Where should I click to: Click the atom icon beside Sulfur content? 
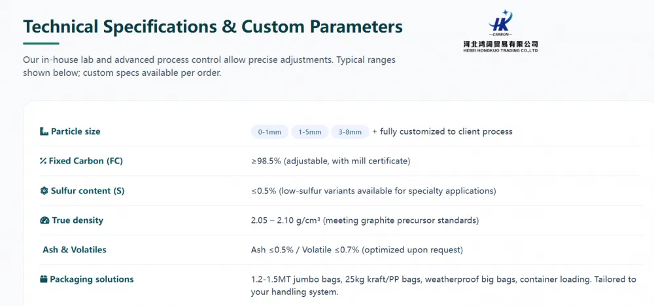[44, 191]
